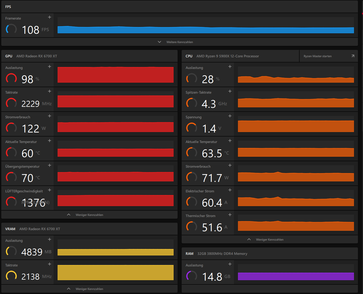Click the red GPU Auslastung graph

coord(115,75)
